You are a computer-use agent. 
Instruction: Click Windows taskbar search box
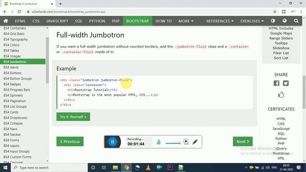[49, 168]
